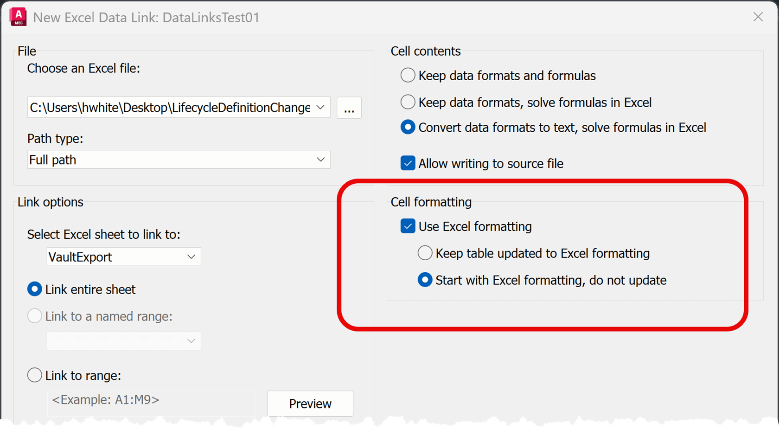Viewport: 779px width, 430px height.
Task: Expand the VaultExport sheet dropdown
Action: coord(124,257)
